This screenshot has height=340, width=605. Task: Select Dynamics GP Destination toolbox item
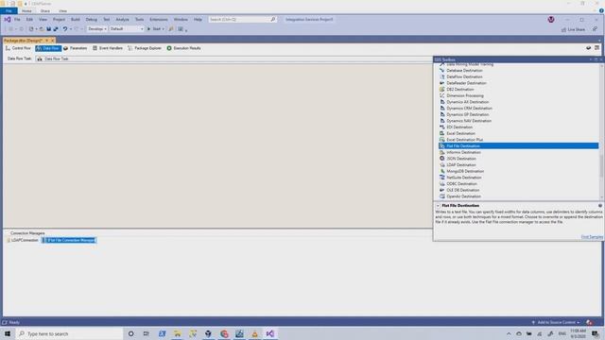click(x=467, y=114)
